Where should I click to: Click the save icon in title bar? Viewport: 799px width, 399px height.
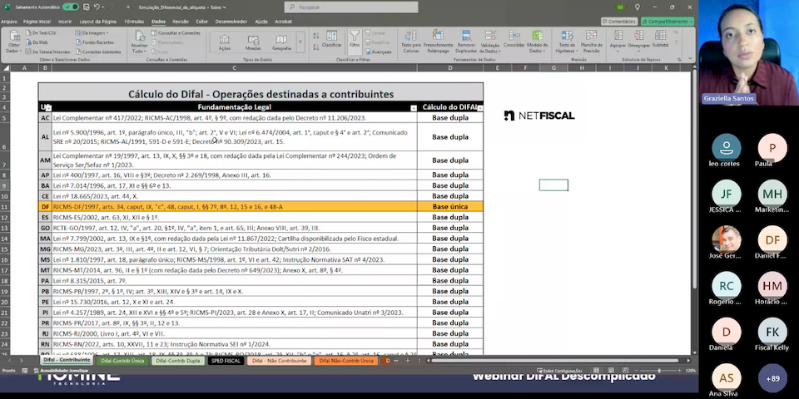[86, 7]
